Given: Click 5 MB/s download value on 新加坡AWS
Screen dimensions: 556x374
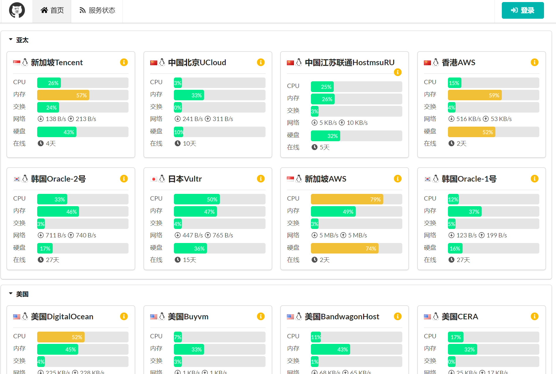Looking at the screenshot, I should 329,235.
